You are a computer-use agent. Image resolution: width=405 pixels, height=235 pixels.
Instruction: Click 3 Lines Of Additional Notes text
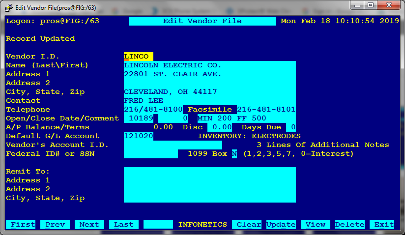point(323,145)
